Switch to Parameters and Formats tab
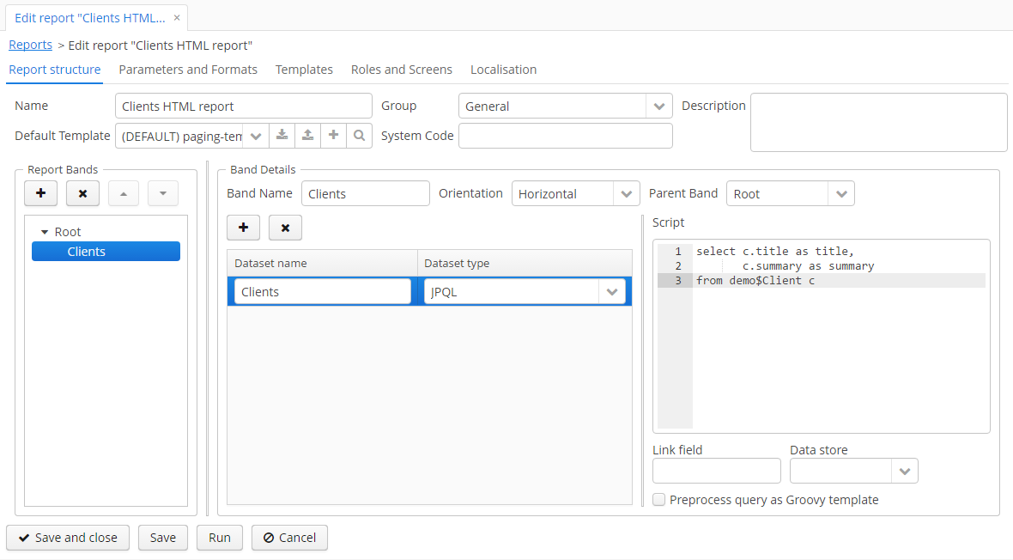The image size is (1013, 560). tap(188, 70)
